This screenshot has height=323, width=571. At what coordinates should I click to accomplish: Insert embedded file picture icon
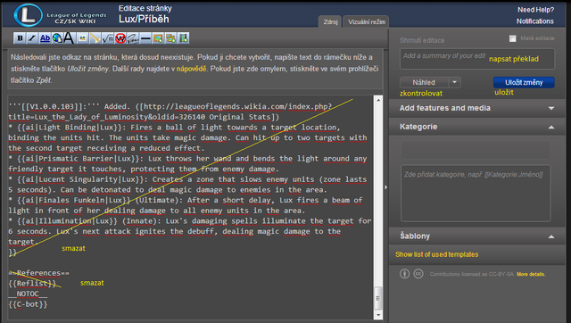(83, 38)
